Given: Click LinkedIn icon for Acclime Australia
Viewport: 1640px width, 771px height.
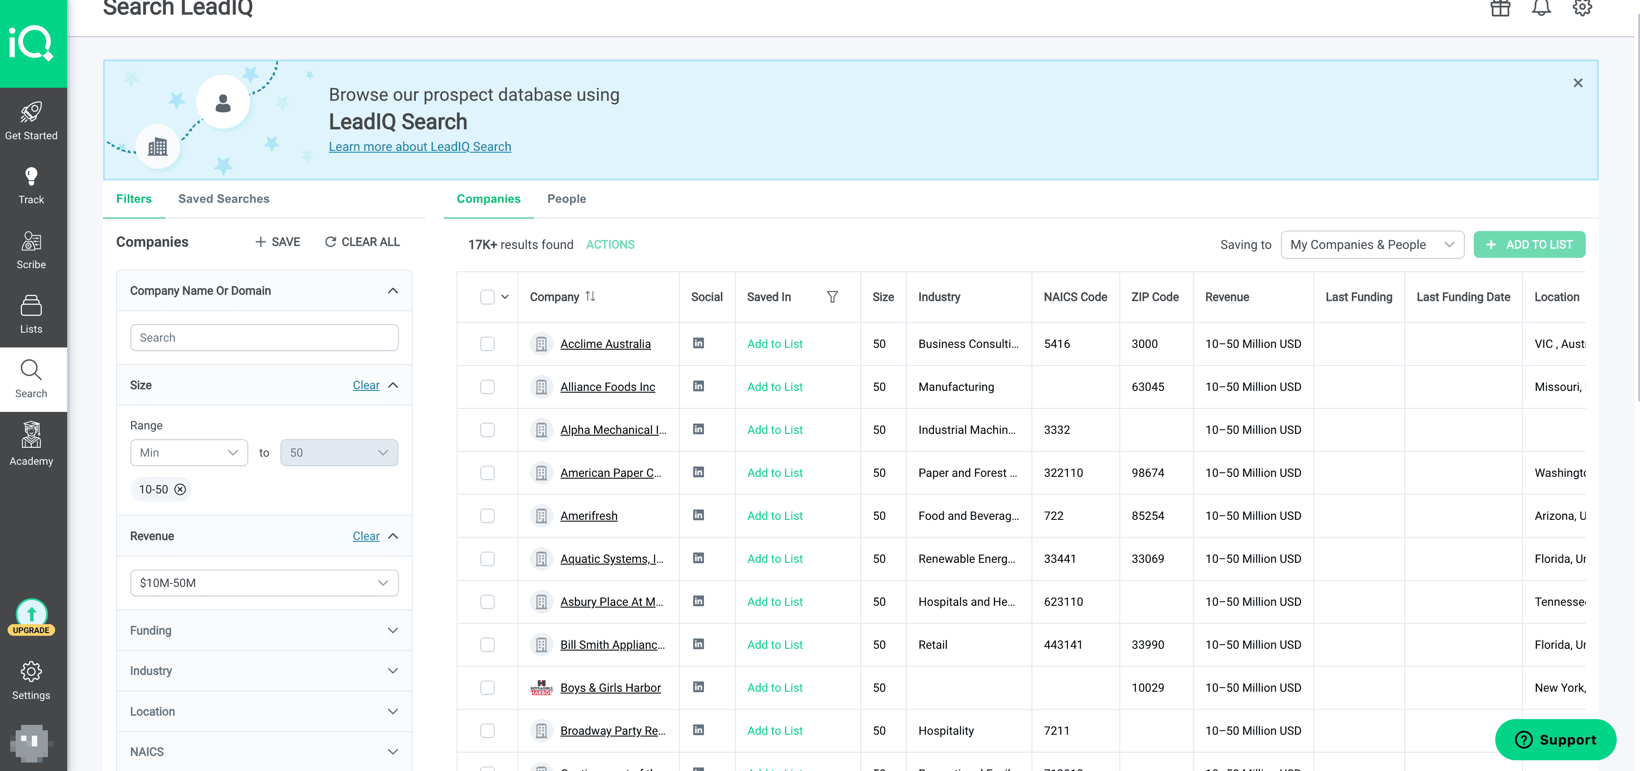Looking at the screenshot, I should [699, 343].
